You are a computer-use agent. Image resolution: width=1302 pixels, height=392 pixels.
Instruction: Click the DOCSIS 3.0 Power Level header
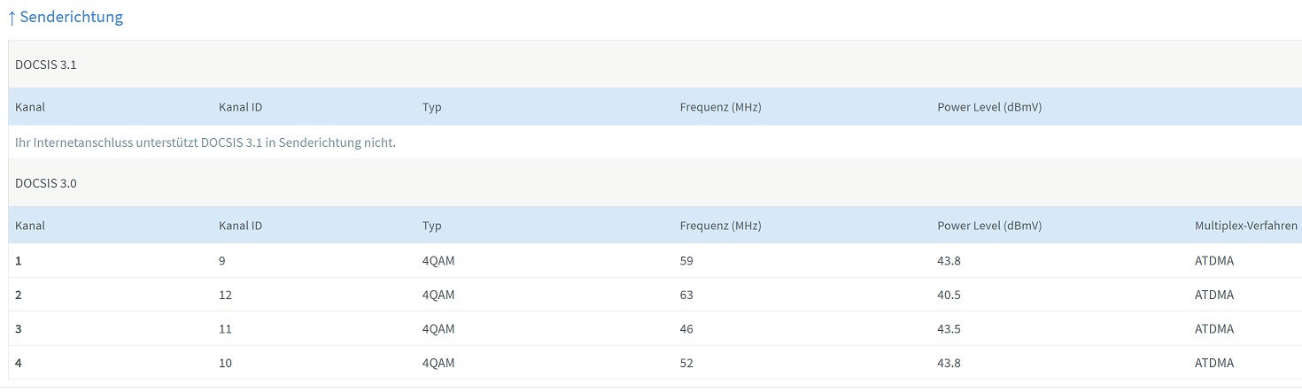989,226
